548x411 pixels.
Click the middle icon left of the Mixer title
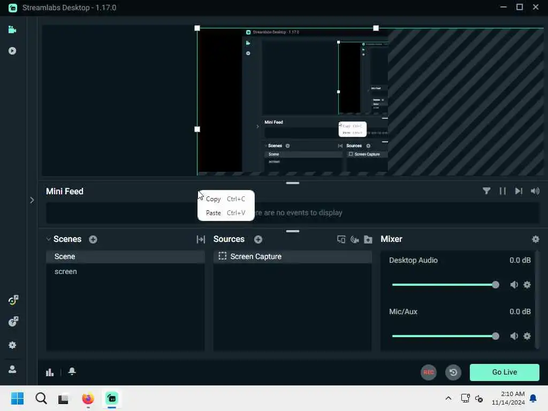pyautogui.click(x=355, y=239)
